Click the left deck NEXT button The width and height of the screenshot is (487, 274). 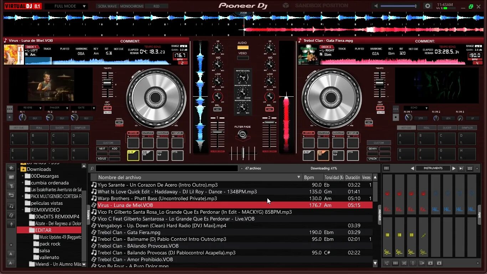click(x=102, y=148)
